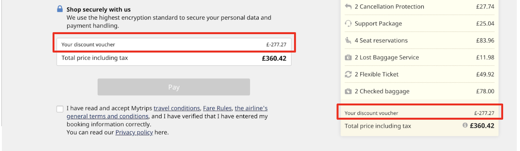The image size is (520, 151).
Task: Click the Checked baggage suitcase icon
Action: tap(348, 91)
